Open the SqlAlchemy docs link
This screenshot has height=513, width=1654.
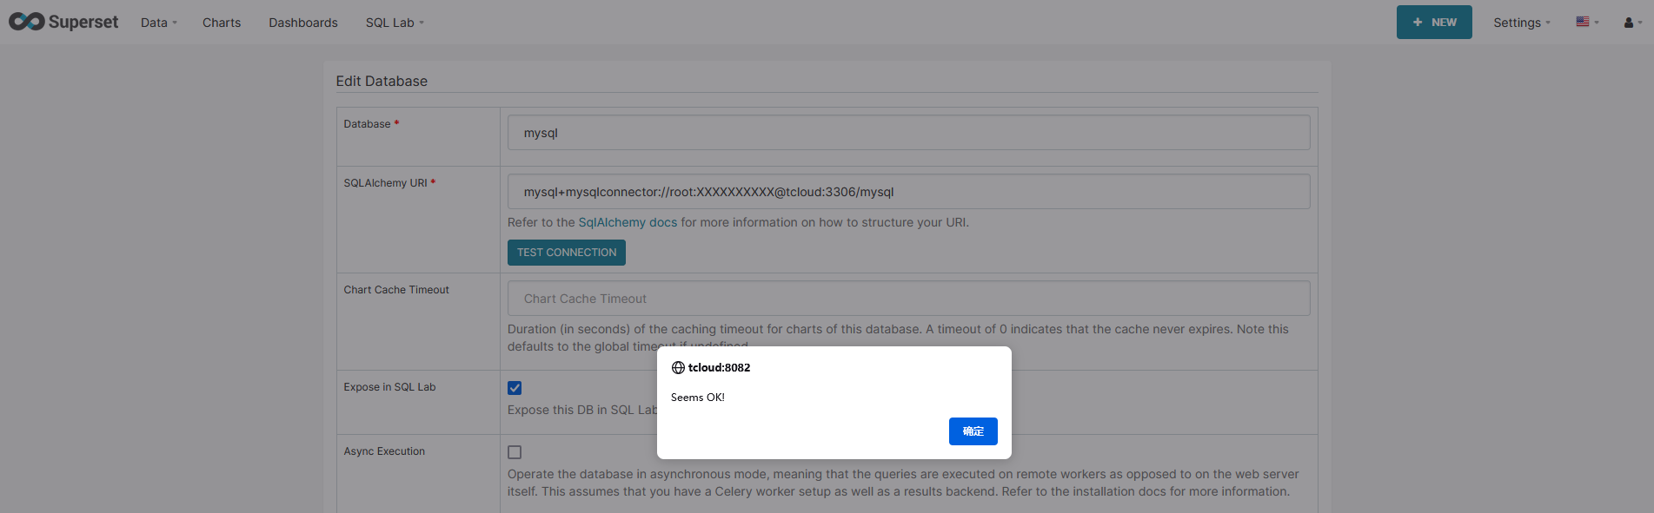628,222
